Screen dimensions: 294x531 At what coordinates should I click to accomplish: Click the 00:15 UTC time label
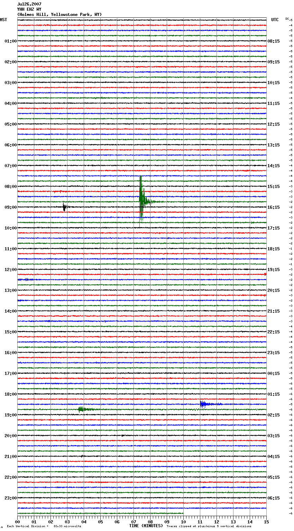[274, 373]
